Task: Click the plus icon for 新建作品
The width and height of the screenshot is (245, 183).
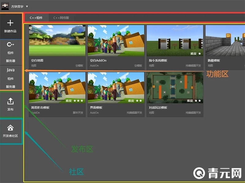Action: [x=10, y=23]
